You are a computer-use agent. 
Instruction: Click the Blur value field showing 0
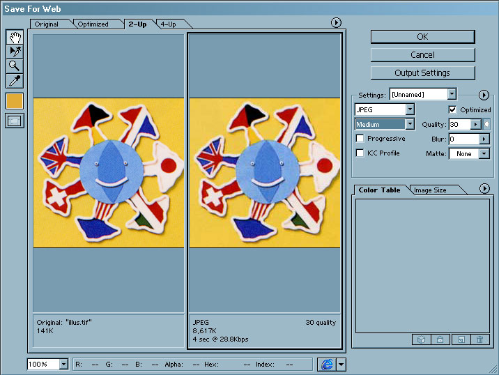(463, 139)
